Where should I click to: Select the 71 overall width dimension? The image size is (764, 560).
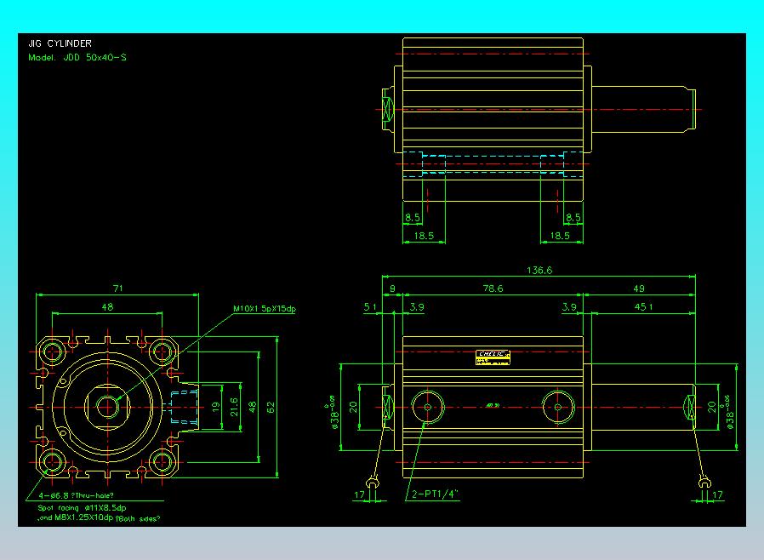coord(117,289)
